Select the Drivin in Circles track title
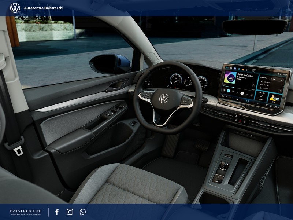Image resolution: width=293 pixels, height=220 pixels. [x=245, y=76]
